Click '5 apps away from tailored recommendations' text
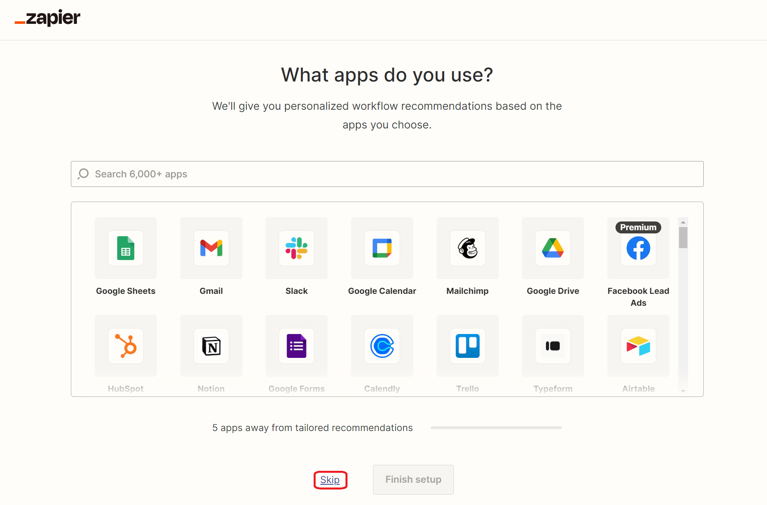This screenshot has width=767, height=505. point(312,427)
